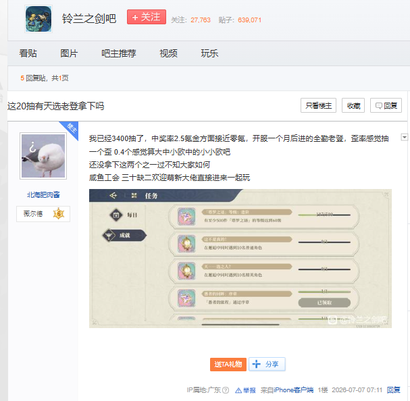Click the 铃兰之剑吧 forum title
This screenshot has height=401, width=410.
click(x=89, y=18)
